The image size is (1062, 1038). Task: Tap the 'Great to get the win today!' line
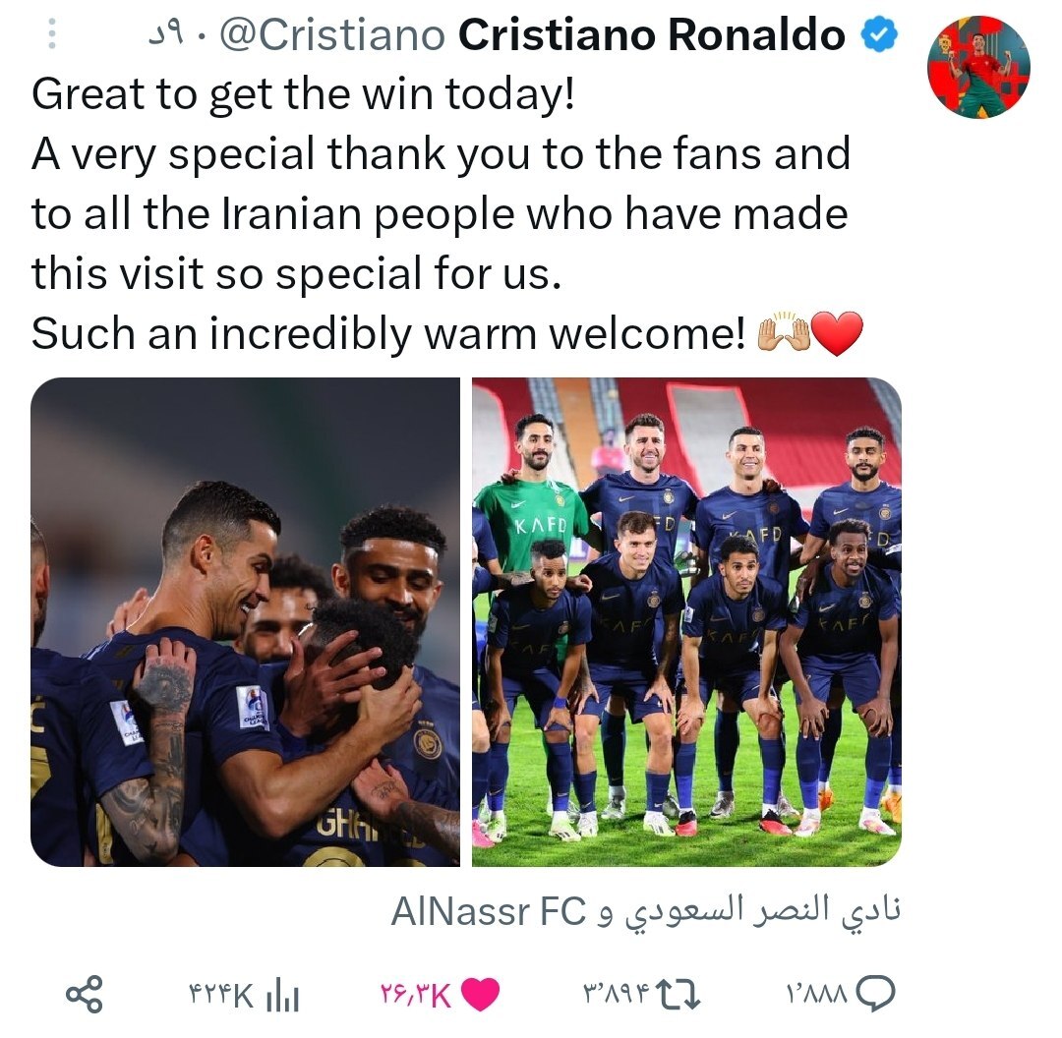304,94
